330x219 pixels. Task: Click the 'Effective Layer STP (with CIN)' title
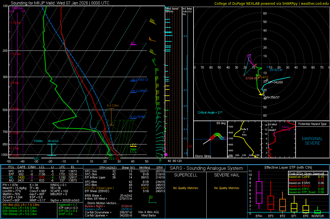pyautogui.click(x=288, y=168)
